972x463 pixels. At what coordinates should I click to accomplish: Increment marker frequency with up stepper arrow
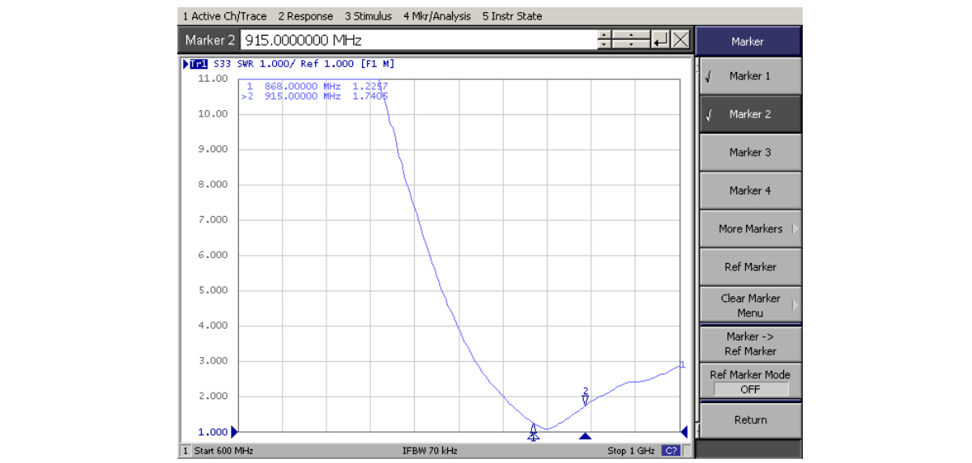click(x=604, y=35)
